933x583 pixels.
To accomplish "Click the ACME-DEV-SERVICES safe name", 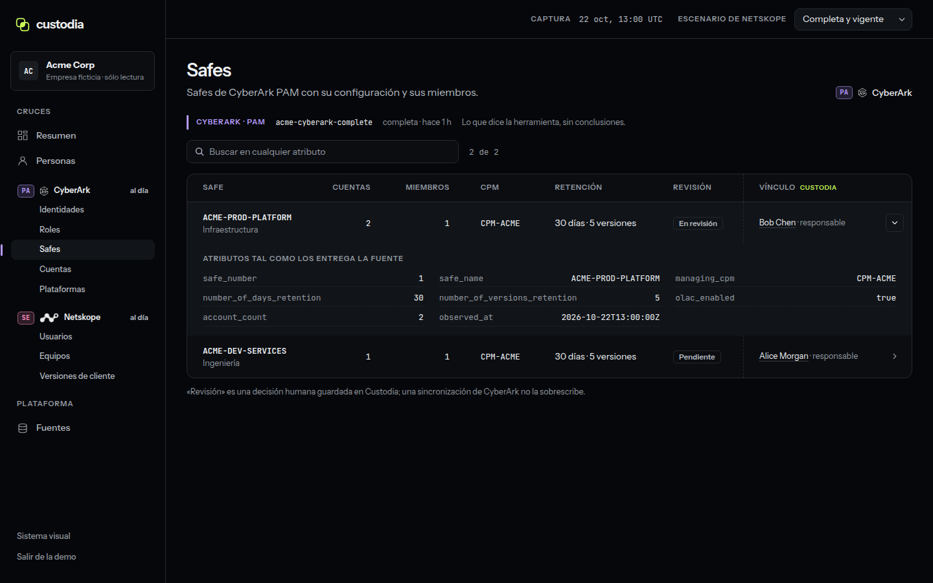I will [x=244, y=351].
